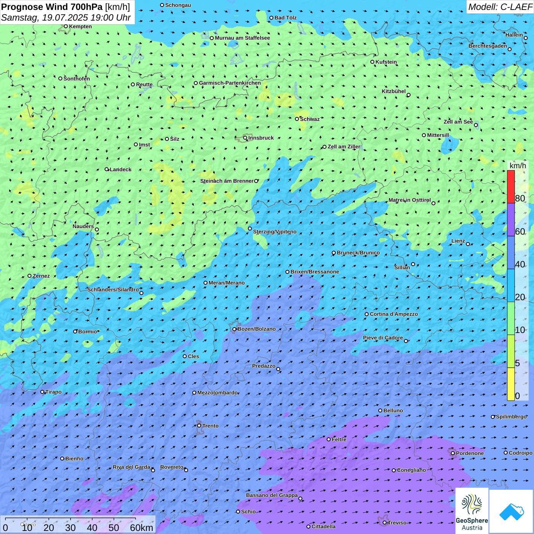Click the Hallein label
Image resolution: width=534 pixels, height=534 pixels.
(x=514, y=35)
